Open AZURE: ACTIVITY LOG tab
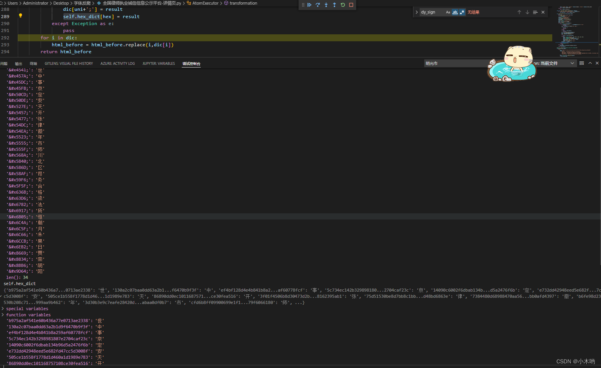Viewport: 601px width, 368px height. point(118,64)
